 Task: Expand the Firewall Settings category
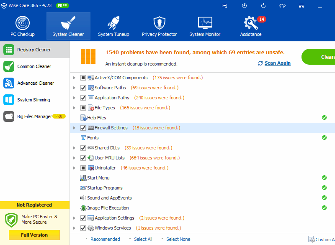tap(75, 128)
